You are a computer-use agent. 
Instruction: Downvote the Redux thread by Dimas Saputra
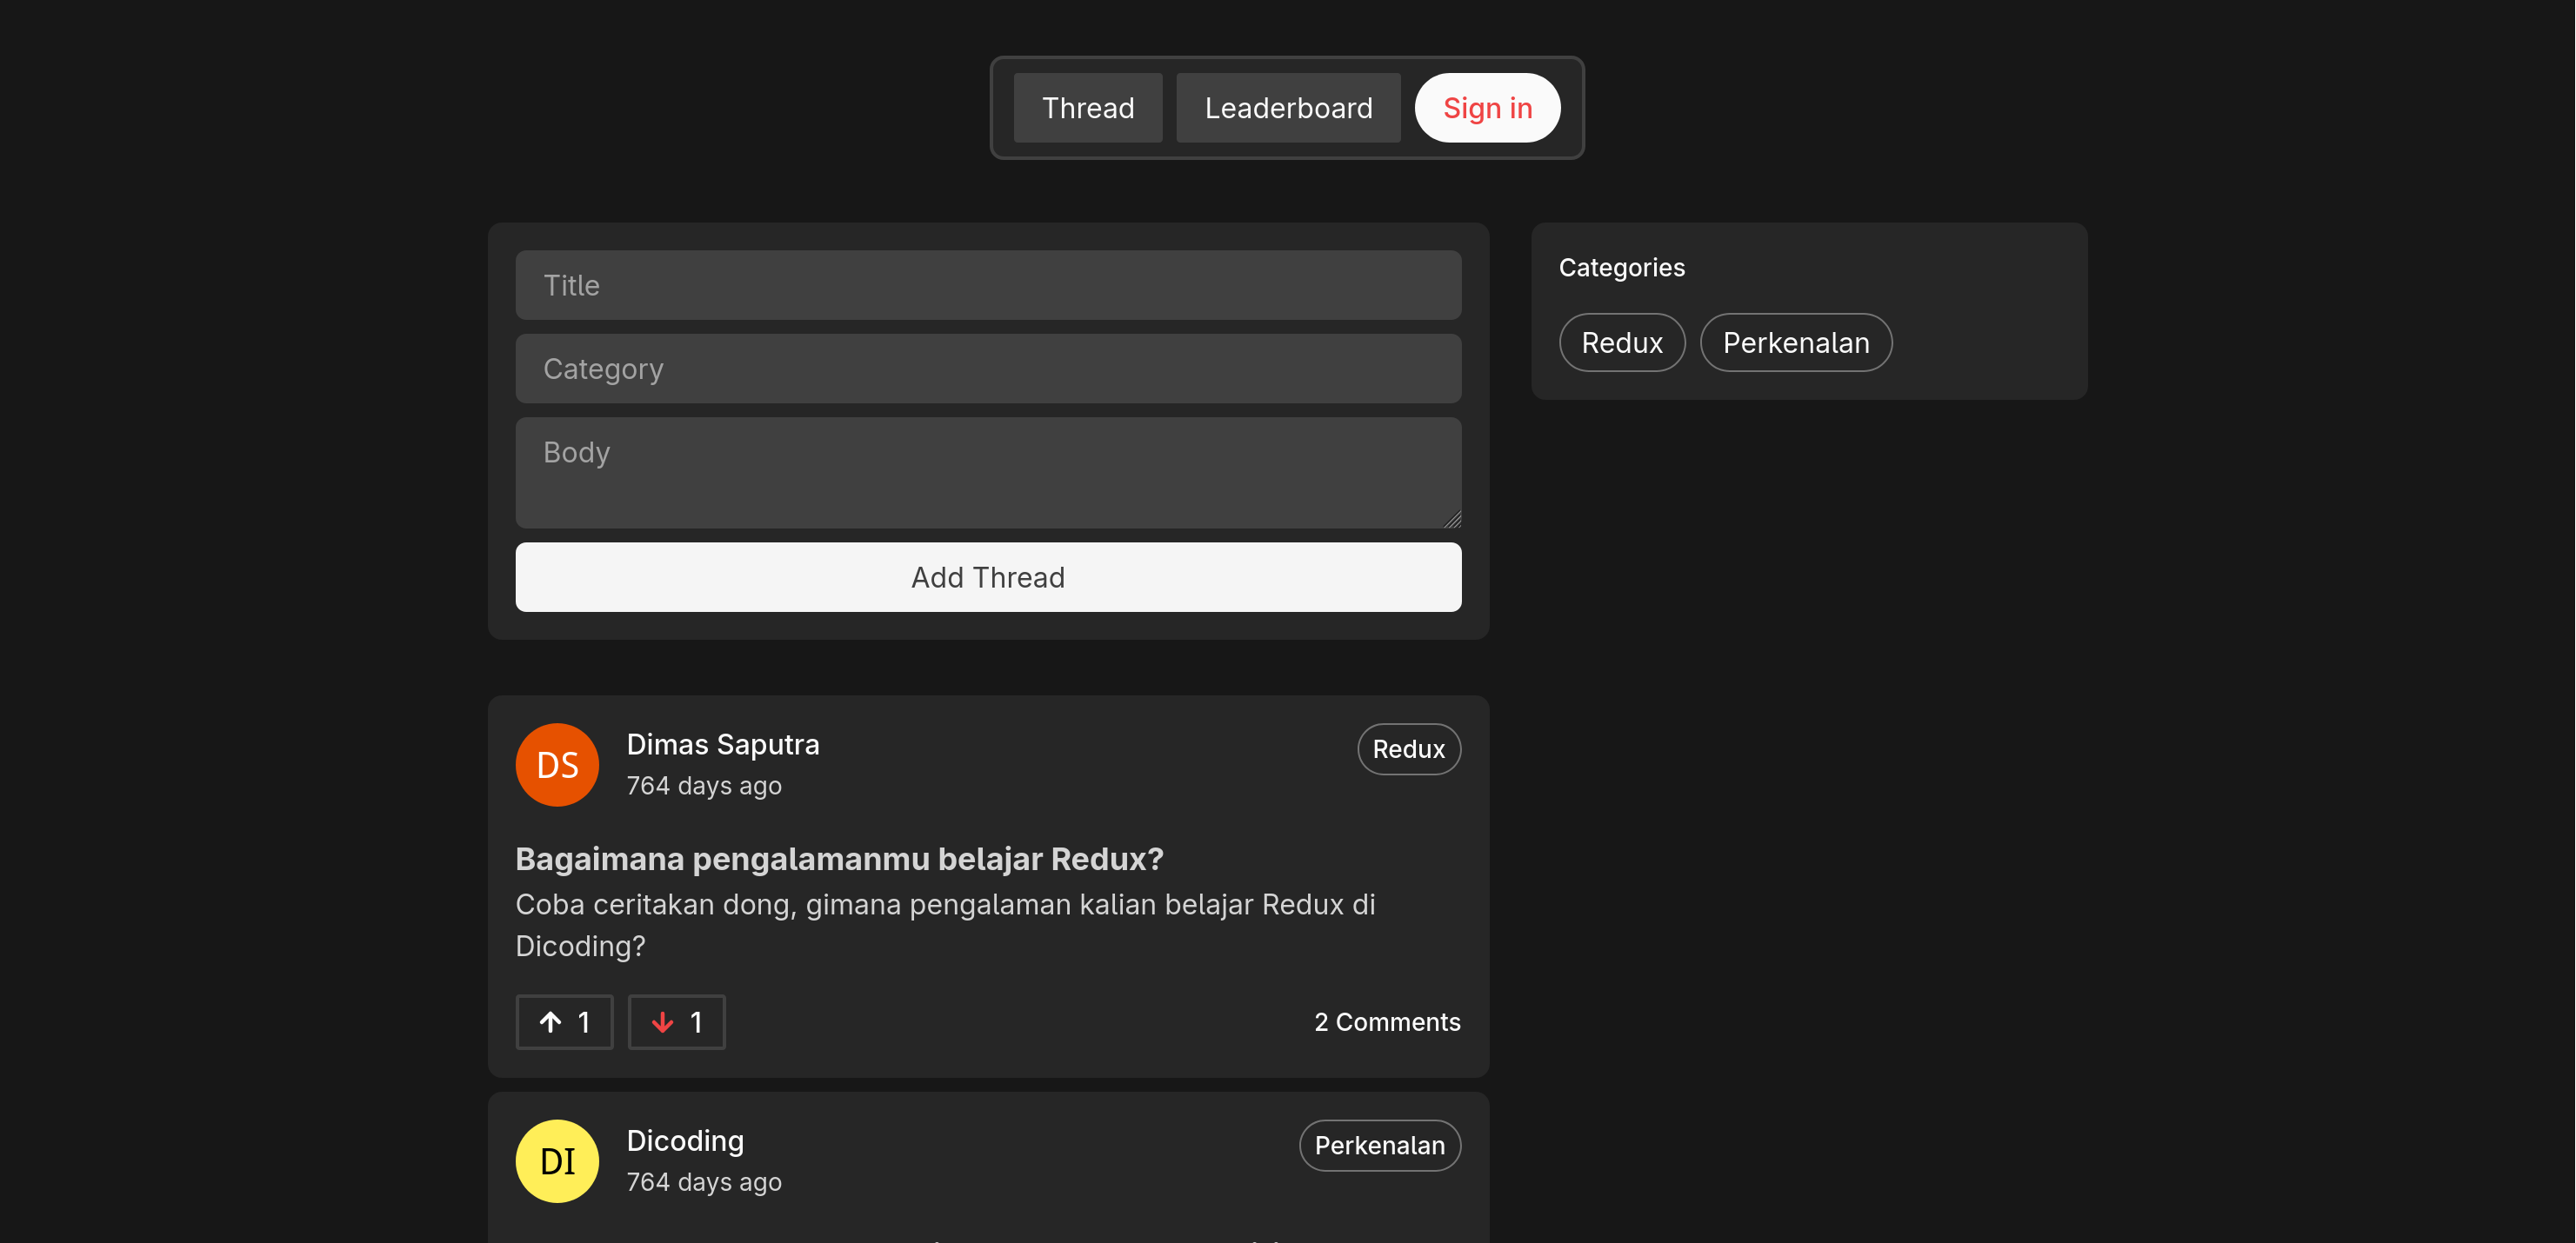(676, 1021)
